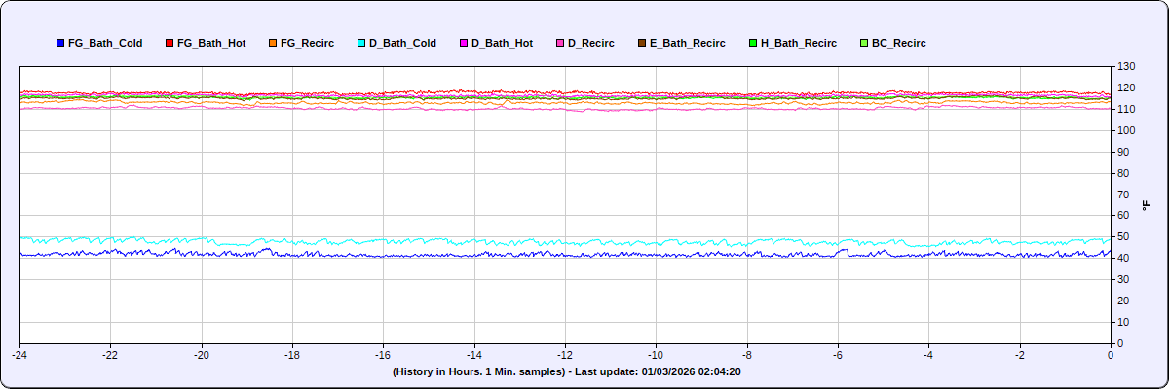
Task: Click the pink D_Recirc legend swatch
Action: point(560,44)
